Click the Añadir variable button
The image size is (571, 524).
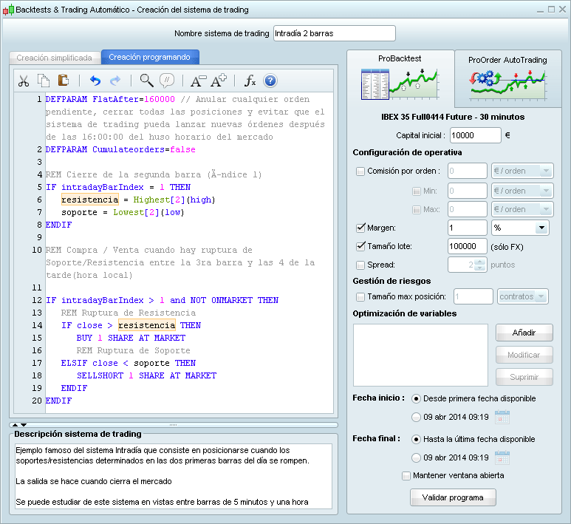pyautogui.click(x=524, y=333)
